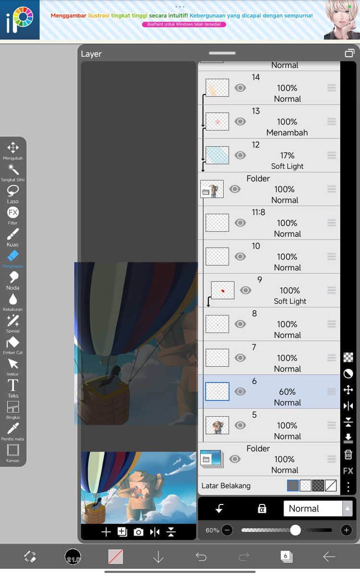Select layer 5 thumbnail
Image resolution: width=360 pixels, height=576 pixels.
click(x=217, y=425)
